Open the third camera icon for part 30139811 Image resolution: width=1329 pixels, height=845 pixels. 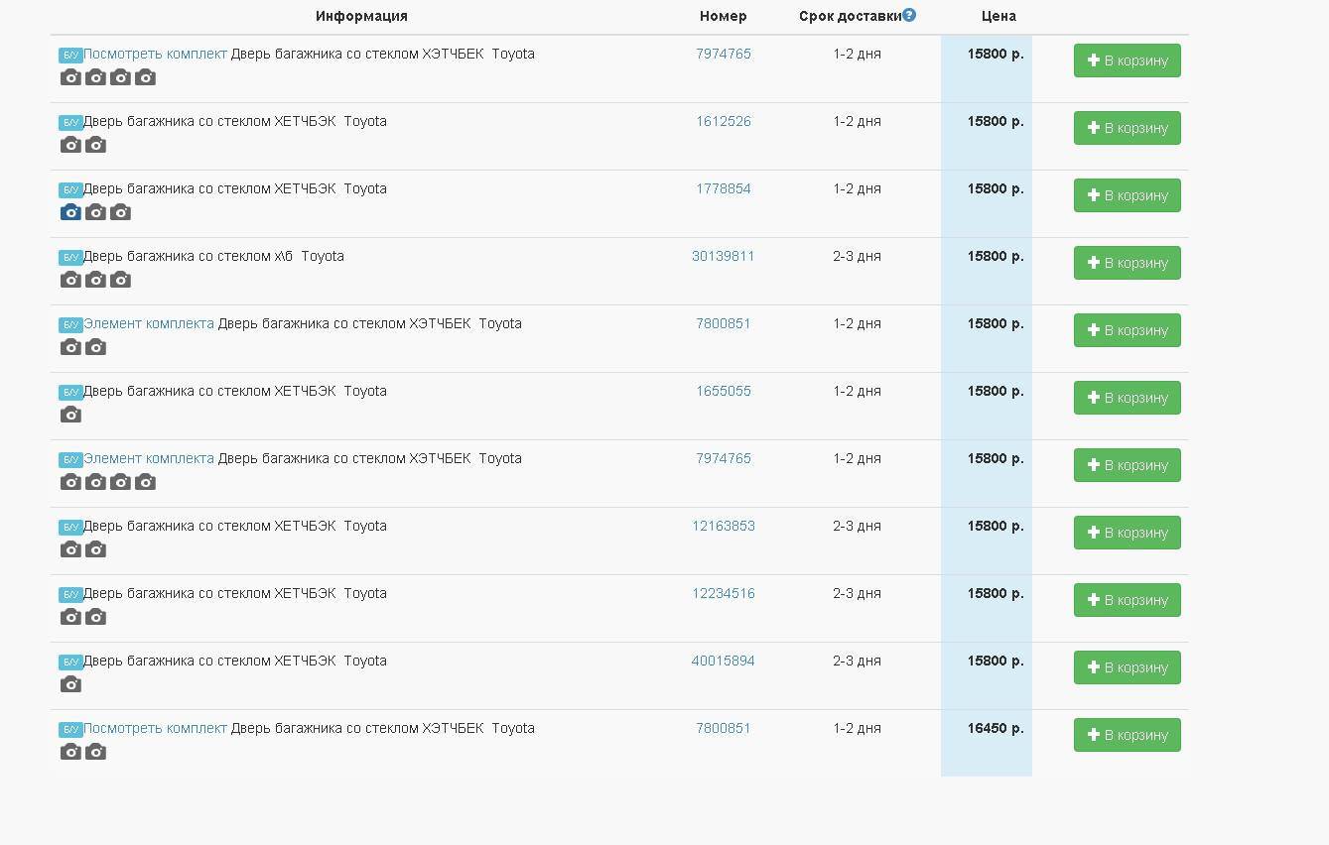(x=120, y=280)
